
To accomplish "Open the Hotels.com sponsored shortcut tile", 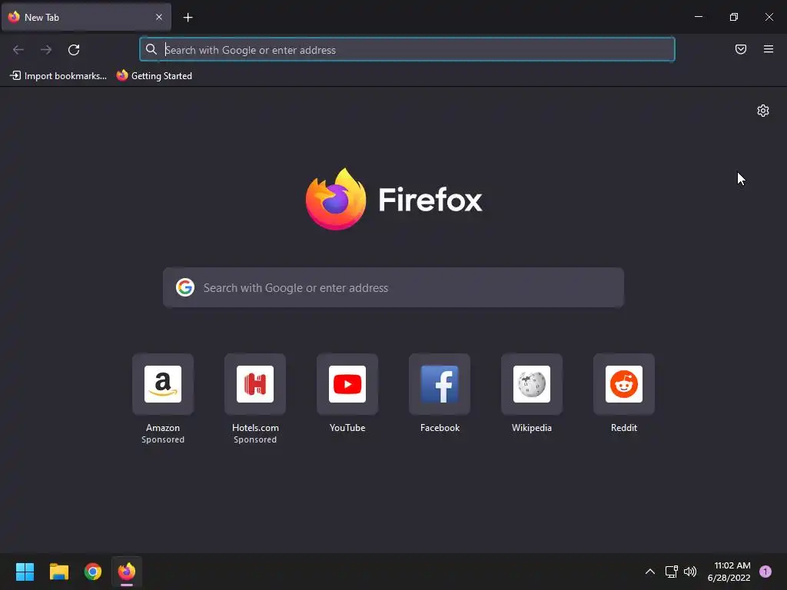I will tap(255, 384).
